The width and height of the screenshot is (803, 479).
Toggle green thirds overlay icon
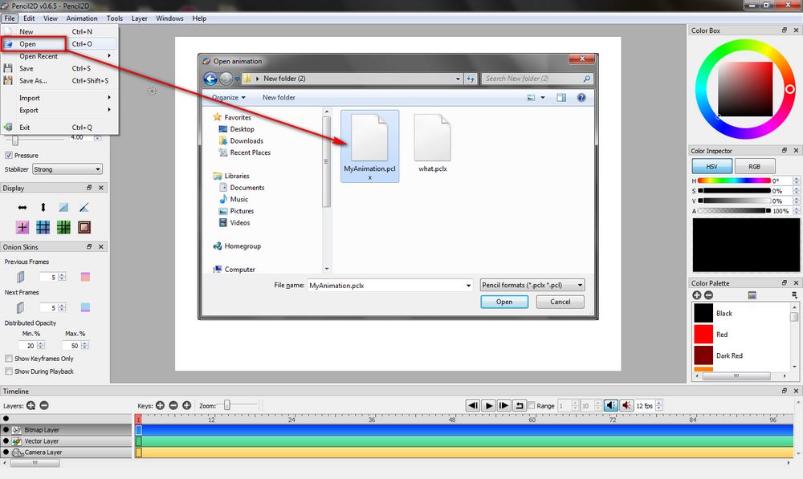pyautogui.click(x=63, y=227)
